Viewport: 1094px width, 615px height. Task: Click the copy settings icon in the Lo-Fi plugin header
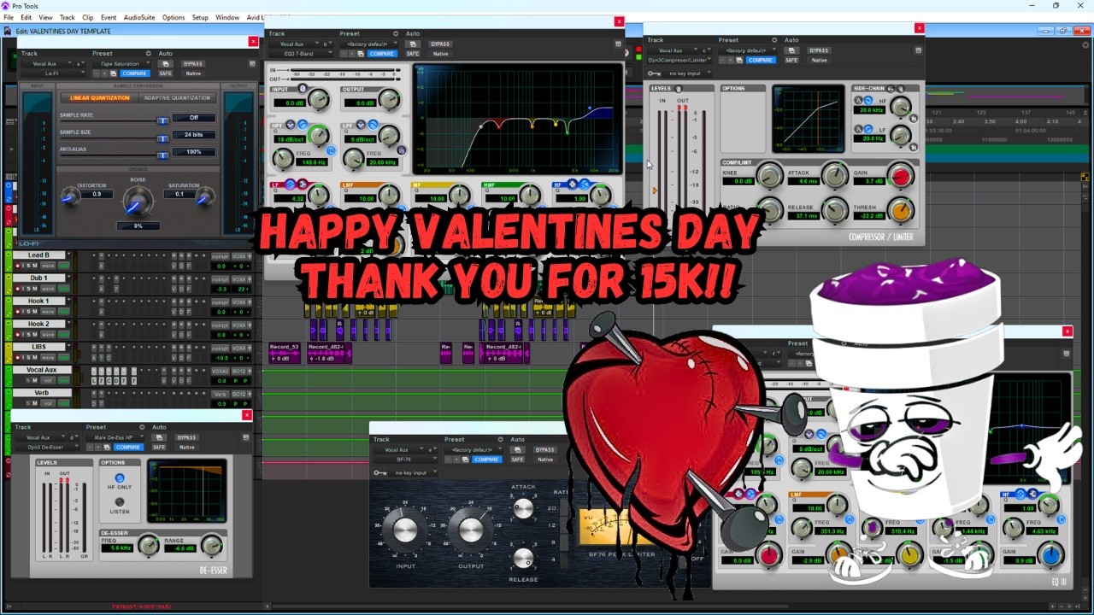coord(114,73)
